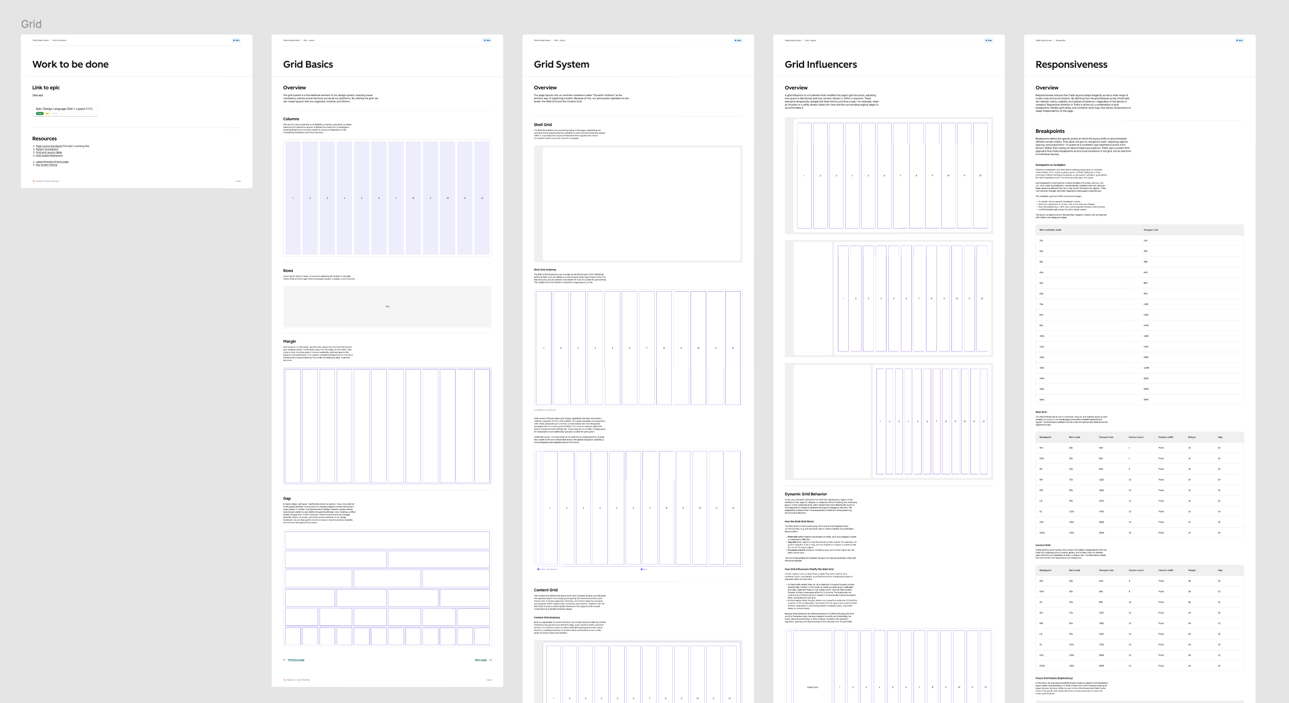Click the TBD placeholder box under Rows
Viewport: 1289px width, 703px height.
(387, 307)
